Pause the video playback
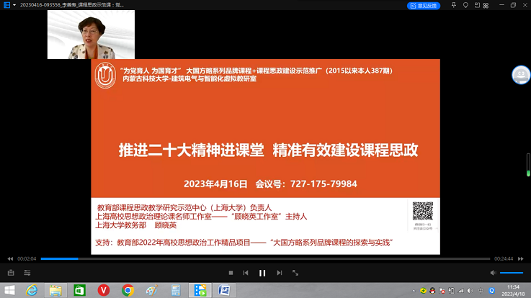 (262, 273)
